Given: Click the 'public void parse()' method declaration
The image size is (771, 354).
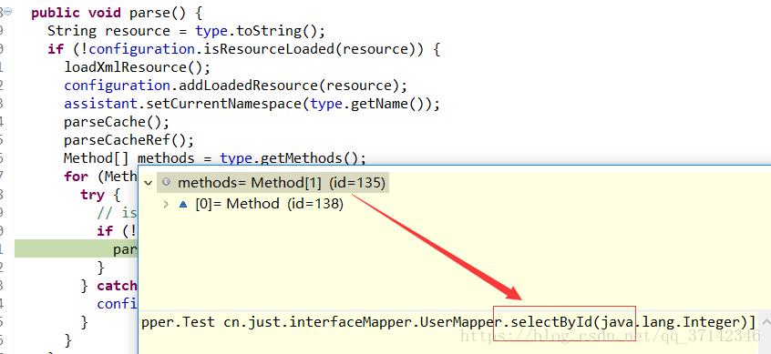Looking at the screenshot, I should pos(117,13).
